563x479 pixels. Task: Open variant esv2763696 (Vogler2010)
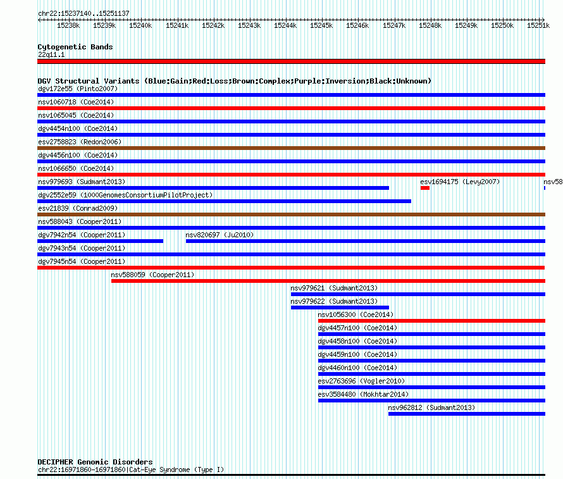(361, 381)
